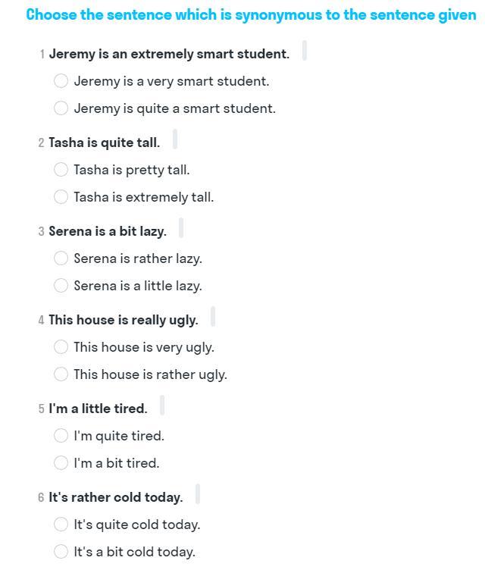Select 'Jeremy is quite a smart student.'
Viewport: 485px width, 570px height.
pos(61,108)
